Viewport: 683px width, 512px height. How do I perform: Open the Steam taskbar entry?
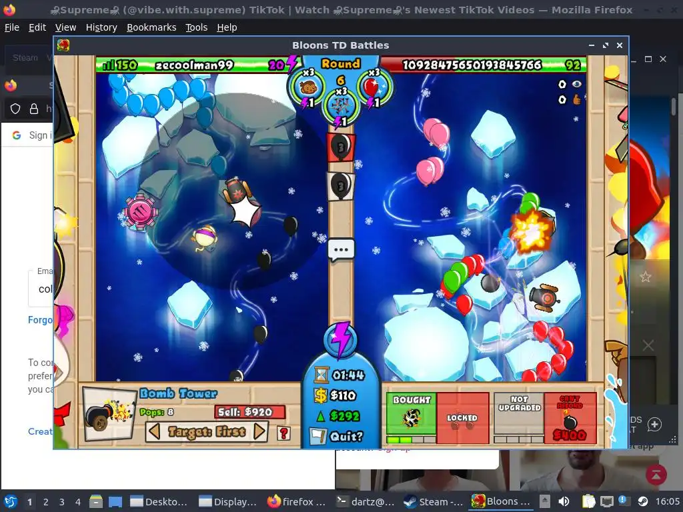point(433,502)
